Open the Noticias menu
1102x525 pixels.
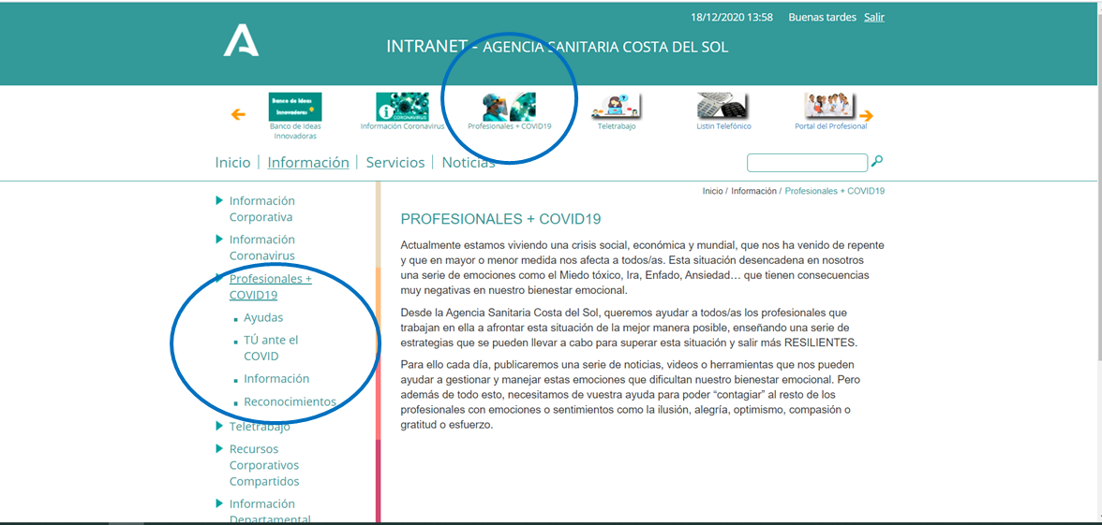(469, 162)
